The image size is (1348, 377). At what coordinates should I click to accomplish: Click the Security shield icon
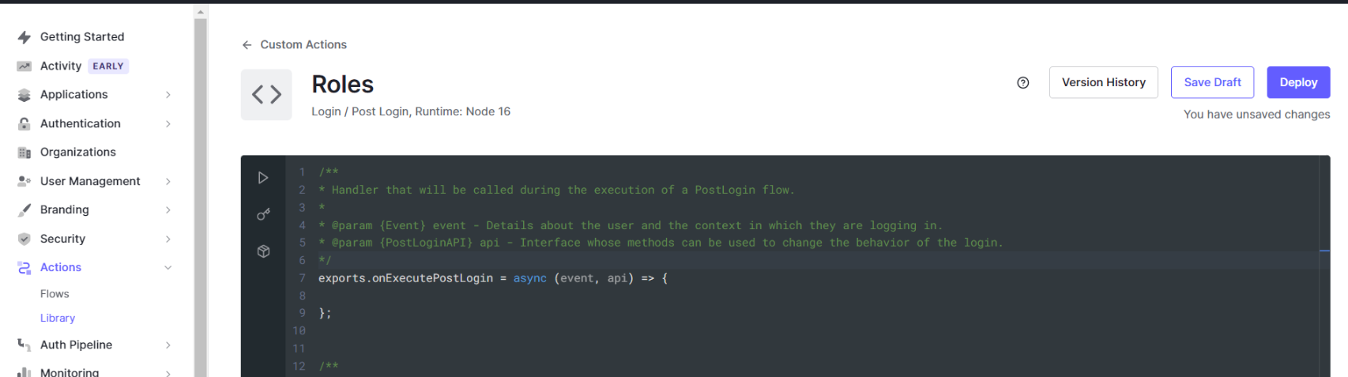(24, 239)
